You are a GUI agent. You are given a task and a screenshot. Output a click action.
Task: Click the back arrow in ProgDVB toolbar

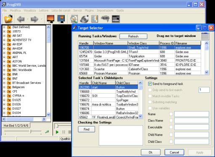pyautogui.click(x=21, y=19)
